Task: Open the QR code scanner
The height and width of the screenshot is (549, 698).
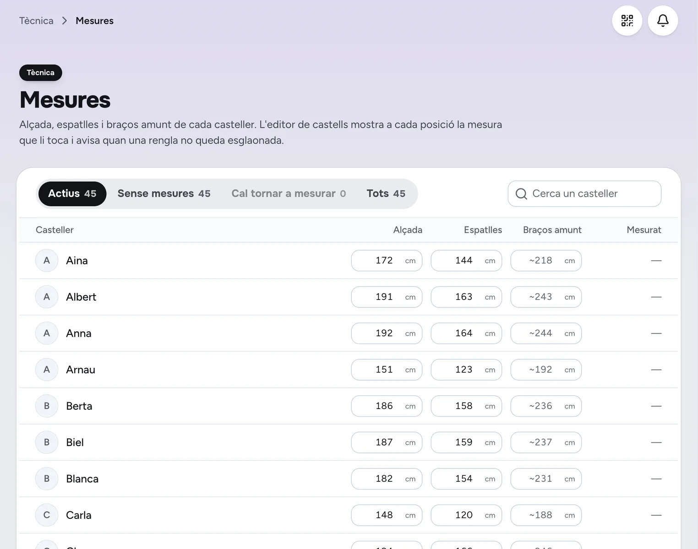Action: (627, 21)
